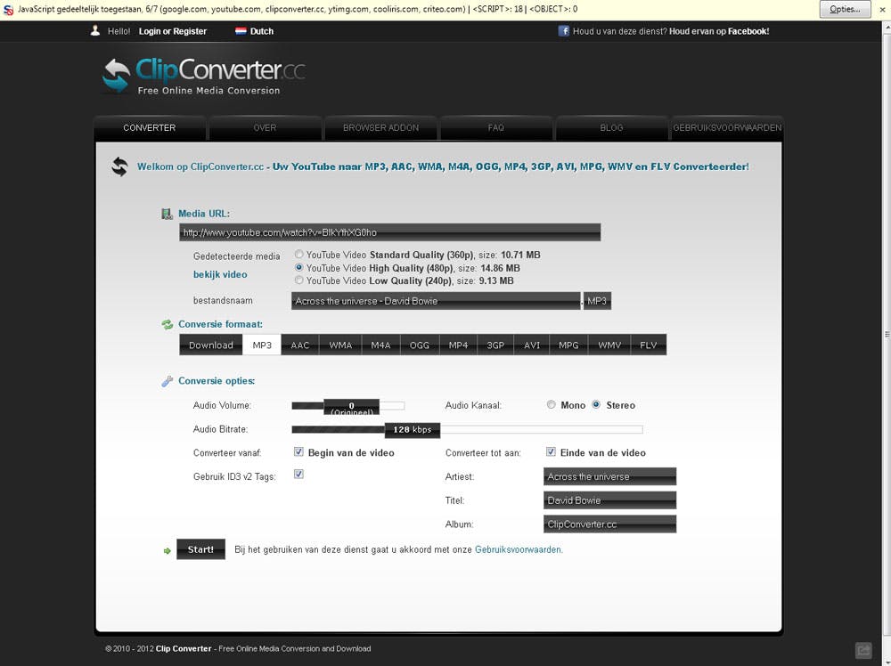
Task: Choose MP4 conversion format
Action: pyautogui.click(x=458, y=345)
